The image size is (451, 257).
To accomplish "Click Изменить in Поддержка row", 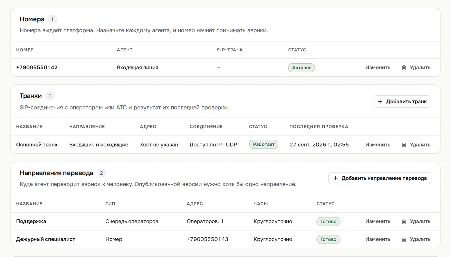I will 378,221.
